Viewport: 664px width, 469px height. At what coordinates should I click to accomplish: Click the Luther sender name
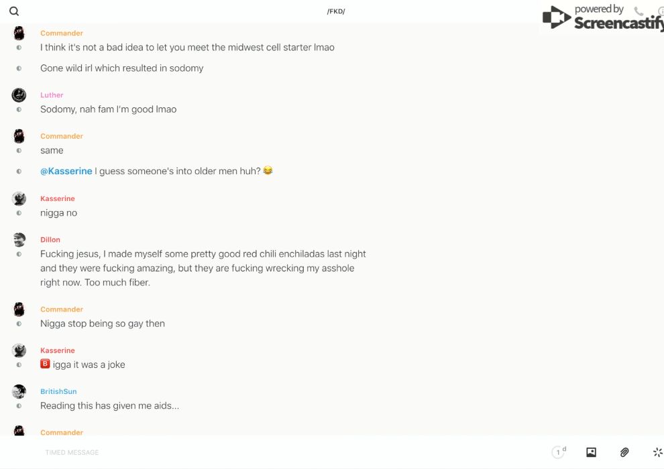tap(52, 95)
